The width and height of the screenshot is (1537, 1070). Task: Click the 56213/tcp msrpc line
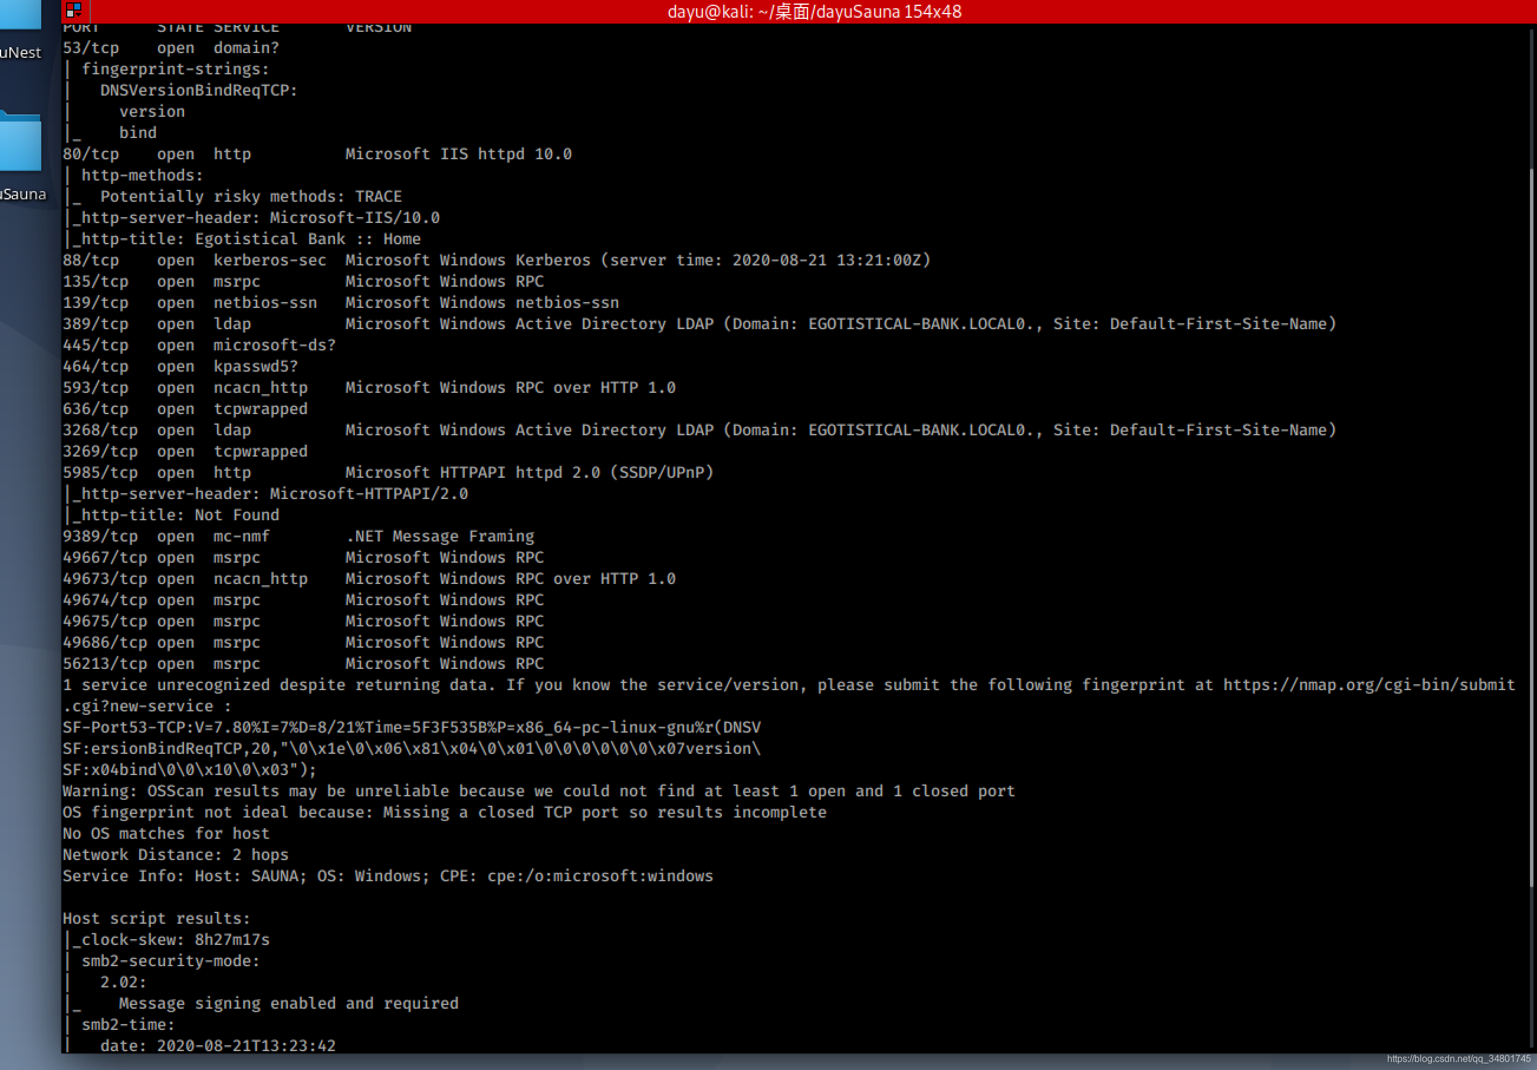[x=303, y=664]
